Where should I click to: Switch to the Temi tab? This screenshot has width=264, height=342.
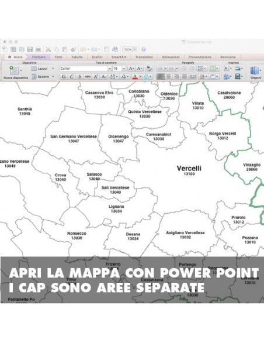[58, 57]
